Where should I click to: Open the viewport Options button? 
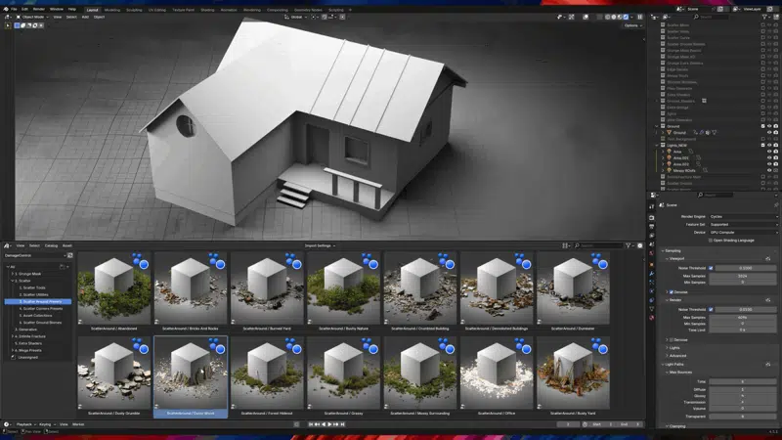[632, 25]
